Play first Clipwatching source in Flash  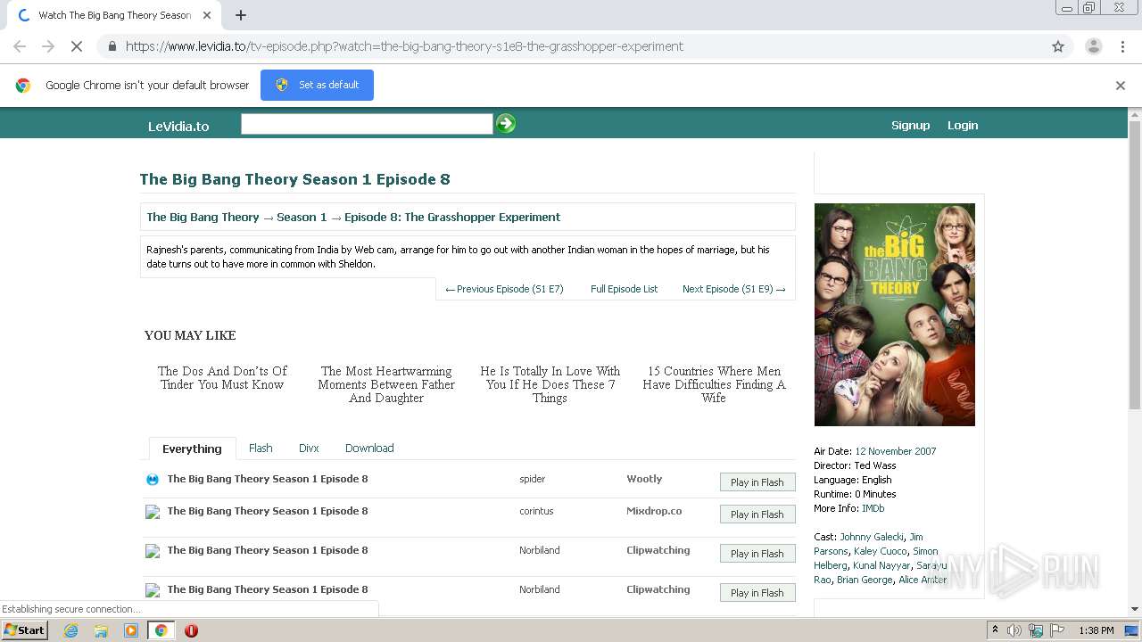click(757, 554)
